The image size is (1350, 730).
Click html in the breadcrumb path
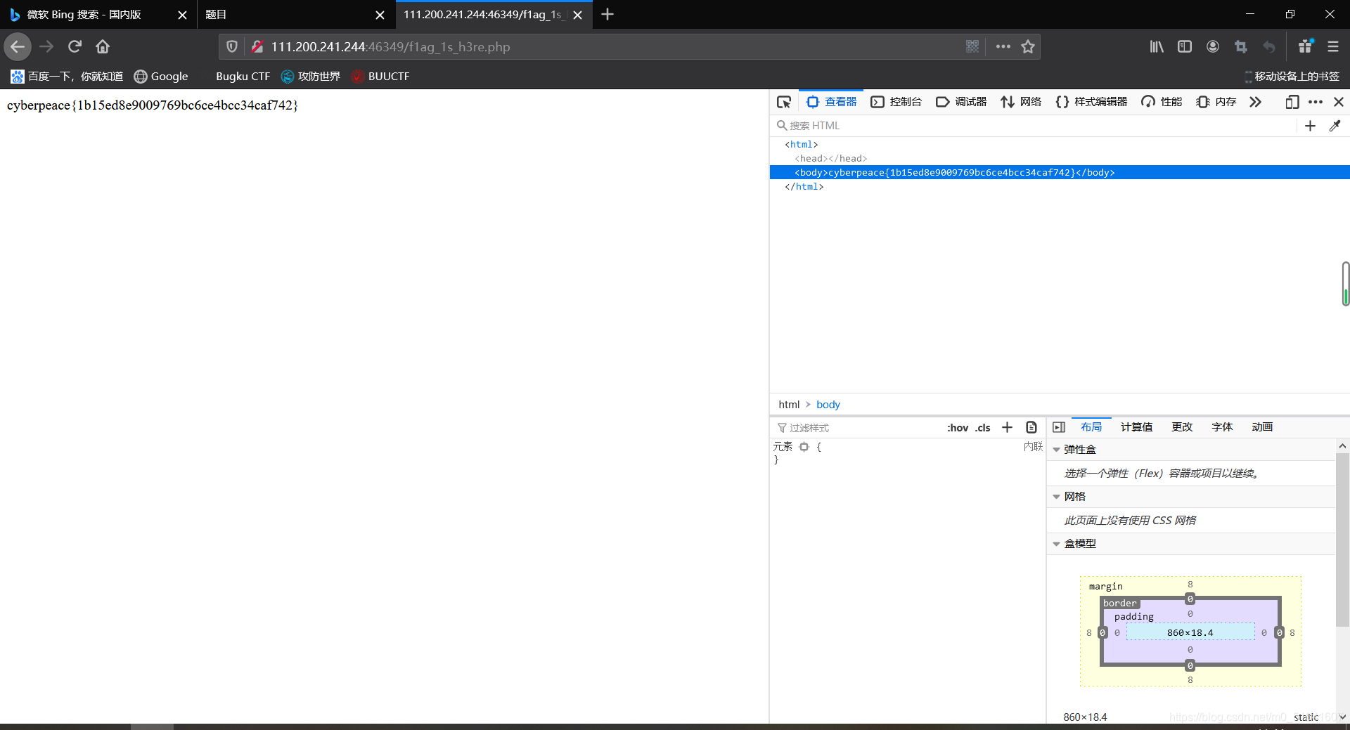pos(789,405)
